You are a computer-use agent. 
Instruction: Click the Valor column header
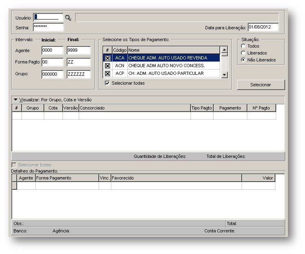[258, 178]
